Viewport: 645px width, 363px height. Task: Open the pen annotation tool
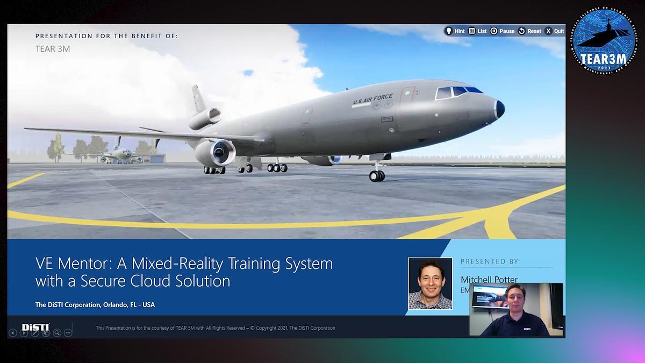tap(35, 333)
